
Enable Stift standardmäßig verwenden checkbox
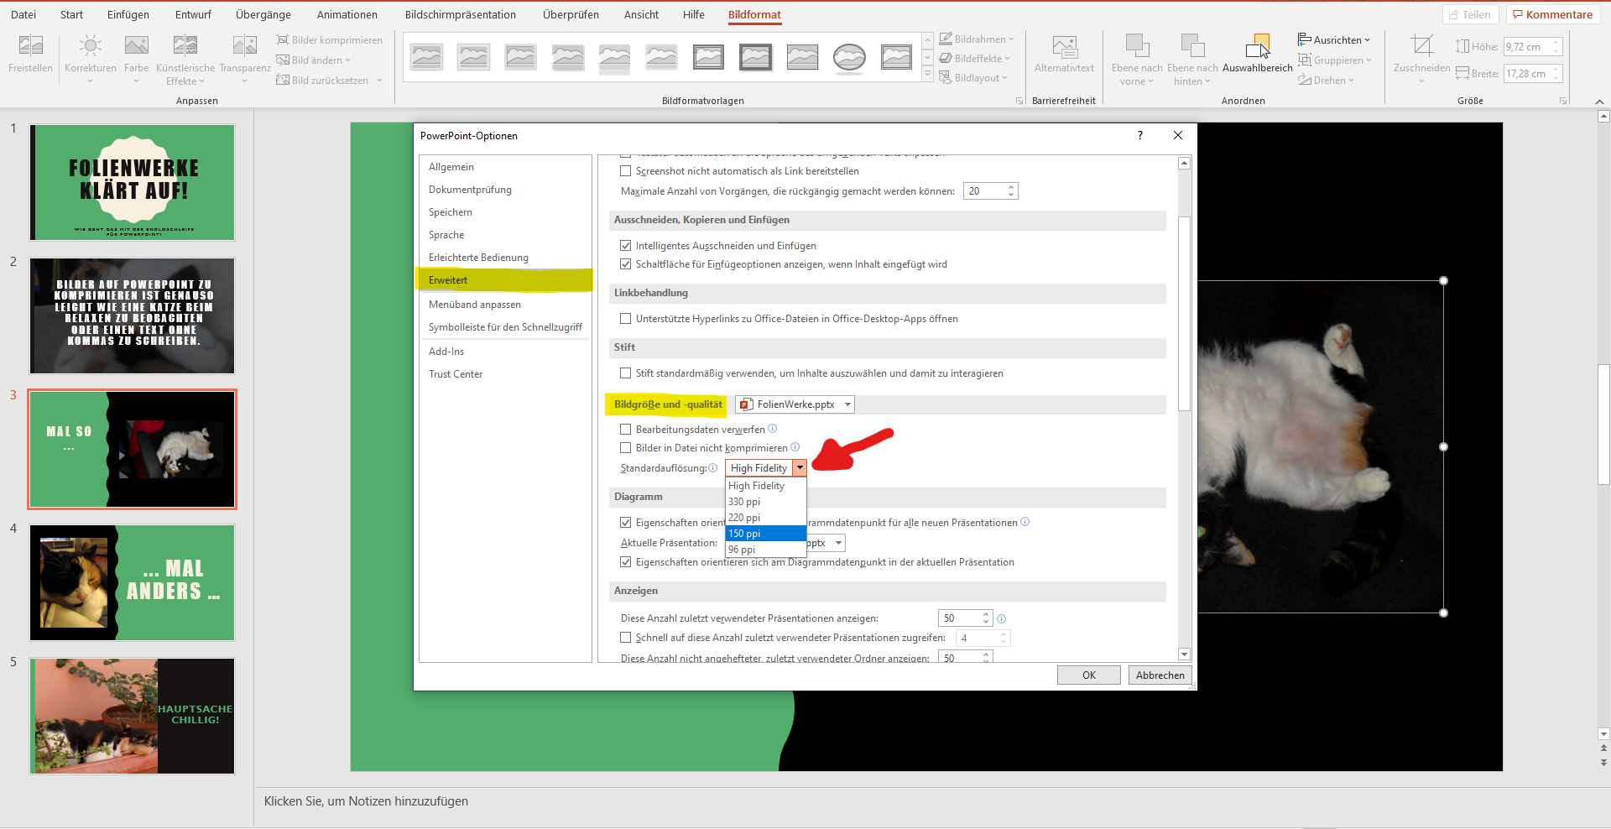[625, 373]
